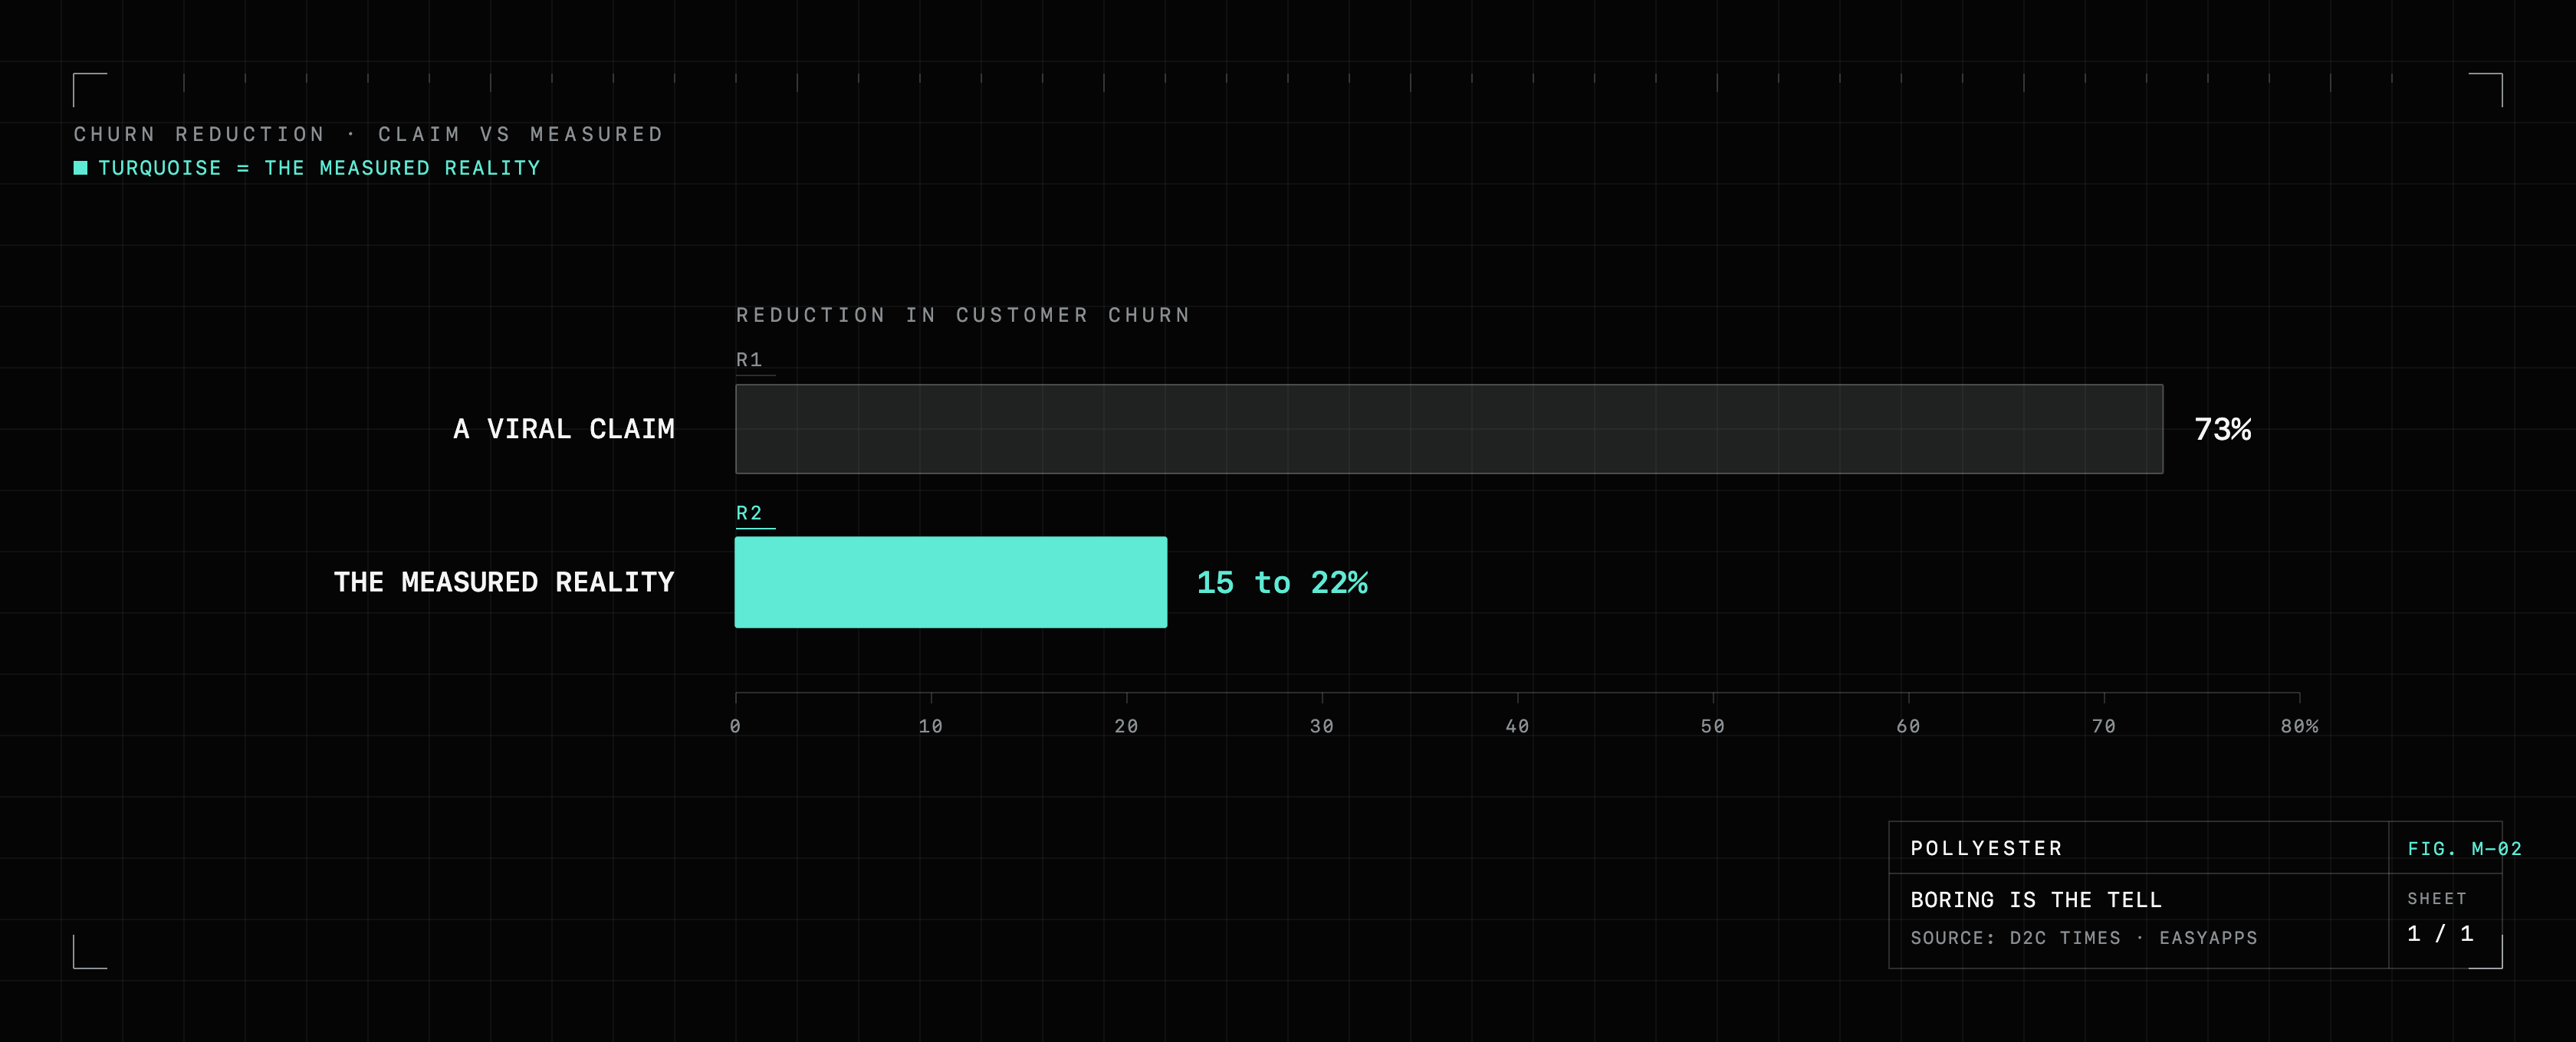
Task: Click the chart title 'CHURN REDUCTION · CLAIM VS MEASURED'
Action: [369, 134]
